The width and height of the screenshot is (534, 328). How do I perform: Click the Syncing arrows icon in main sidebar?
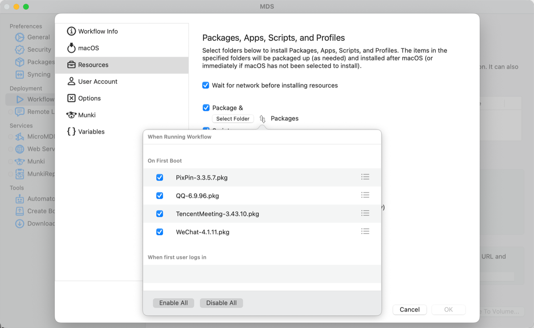coord(20,74)
